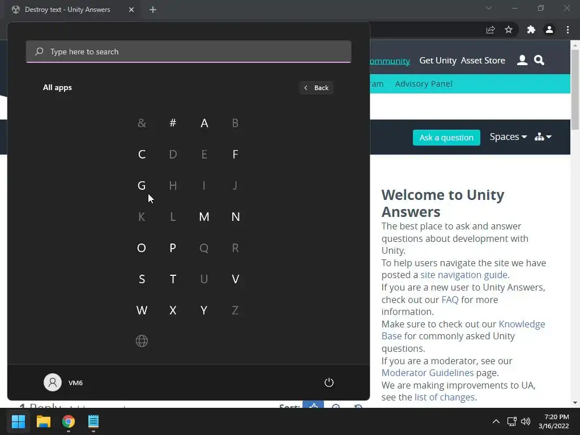The width and height of the screenshot is (580, 435).
Task: Click the Back button in All apps
Action: pyautogui.click(x=316, y=88)
